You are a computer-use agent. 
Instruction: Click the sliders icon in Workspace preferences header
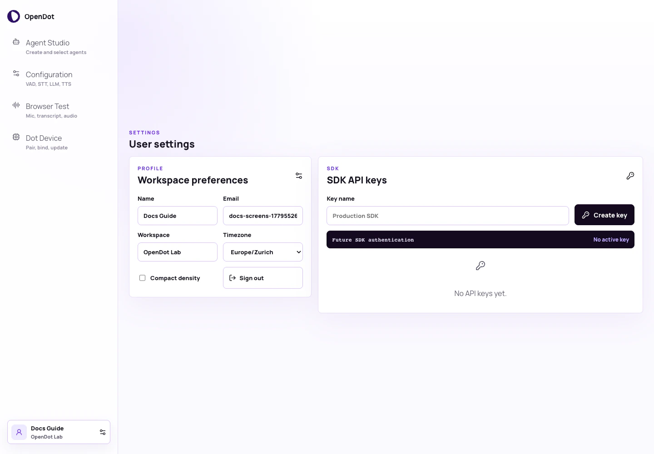(299, 176)
